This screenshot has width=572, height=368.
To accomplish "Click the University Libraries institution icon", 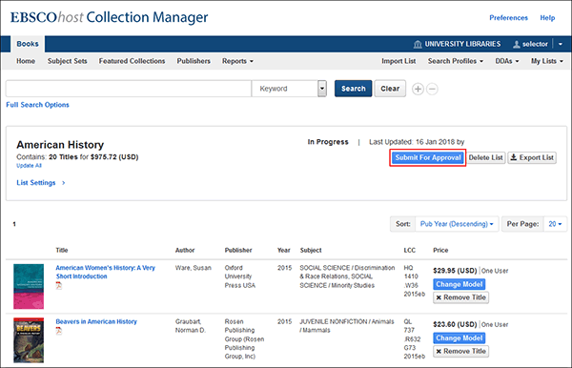I will coord(418,44).
